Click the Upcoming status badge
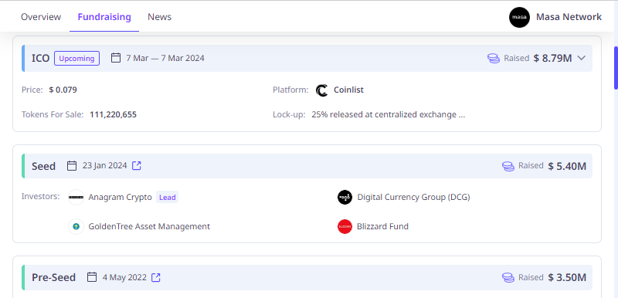This screenshot has width=618, height=298. point(76,58)
